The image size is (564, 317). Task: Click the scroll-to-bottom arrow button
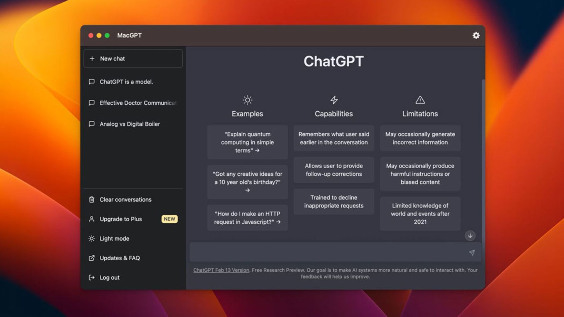click(470, 236)
